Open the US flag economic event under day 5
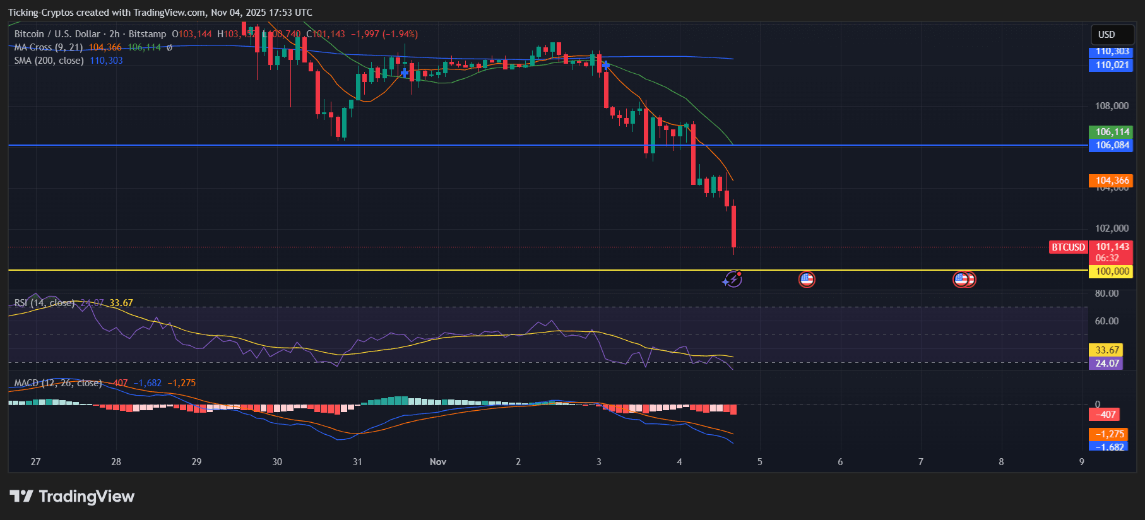This screenshot has height=520, width=1145. (807, 279)
